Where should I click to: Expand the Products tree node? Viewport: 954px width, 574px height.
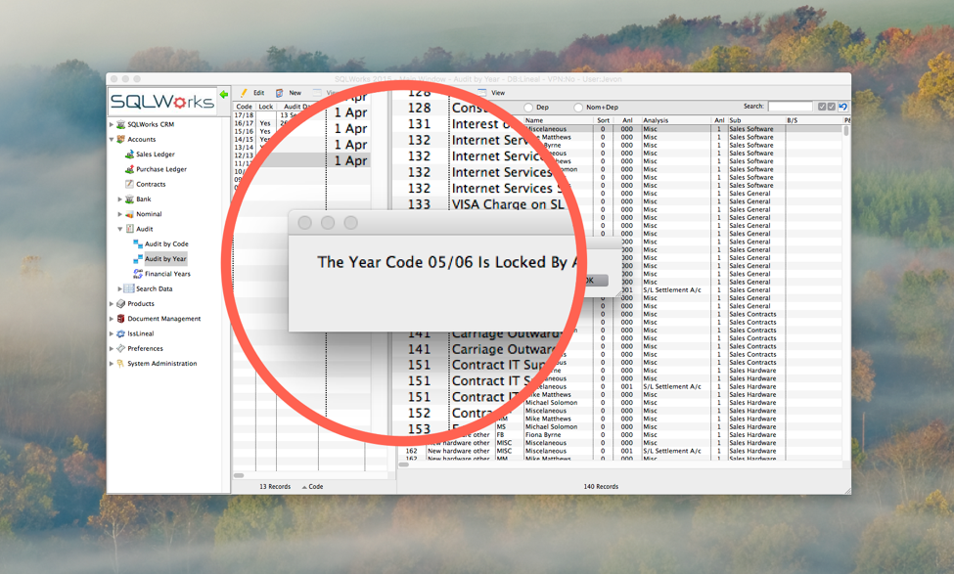tap(112, 304)
